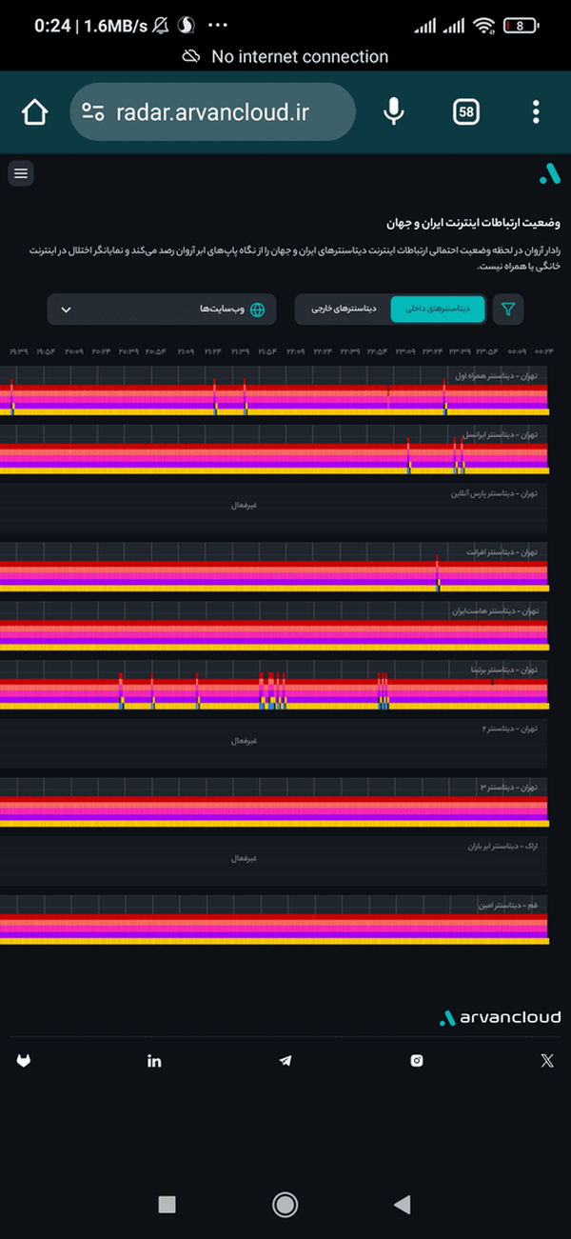This screenshot has width=571, height=1239.
Task: Tap the radar.arvancloud.ir address field
Action: click(x=212, y=112)
